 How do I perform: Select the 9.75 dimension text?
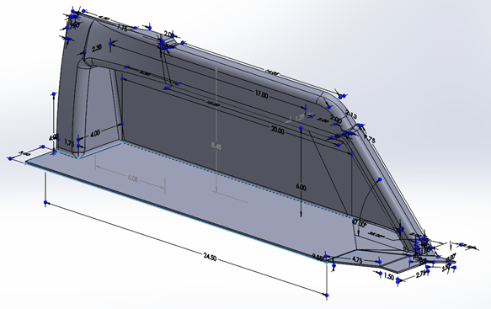369,139
